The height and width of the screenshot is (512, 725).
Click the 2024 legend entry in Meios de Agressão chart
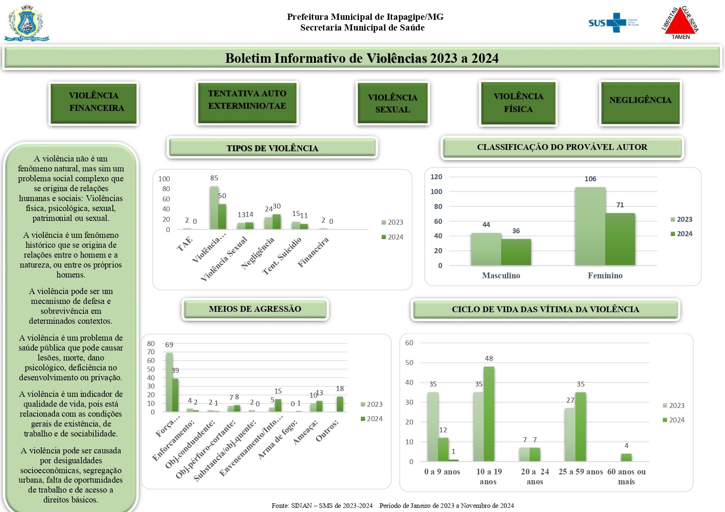click(371, 419)
